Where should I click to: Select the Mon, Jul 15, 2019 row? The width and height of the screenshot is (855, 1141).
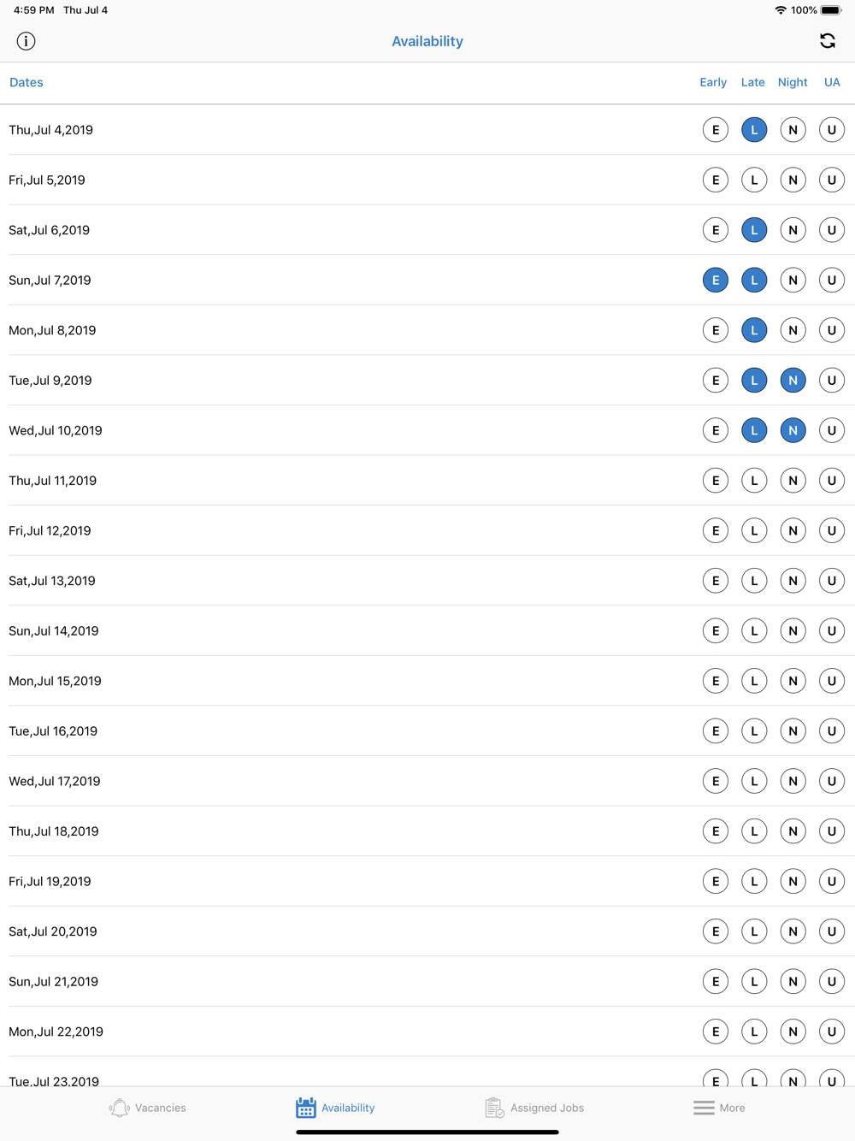(x=427, y=681)
